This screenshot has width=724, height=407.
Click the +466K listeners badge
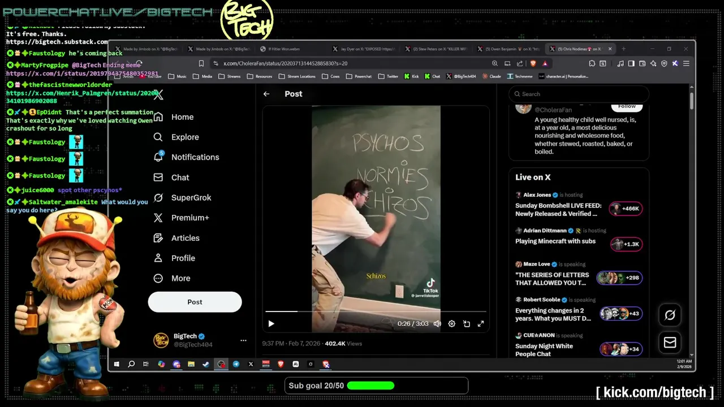coord(626,209)
